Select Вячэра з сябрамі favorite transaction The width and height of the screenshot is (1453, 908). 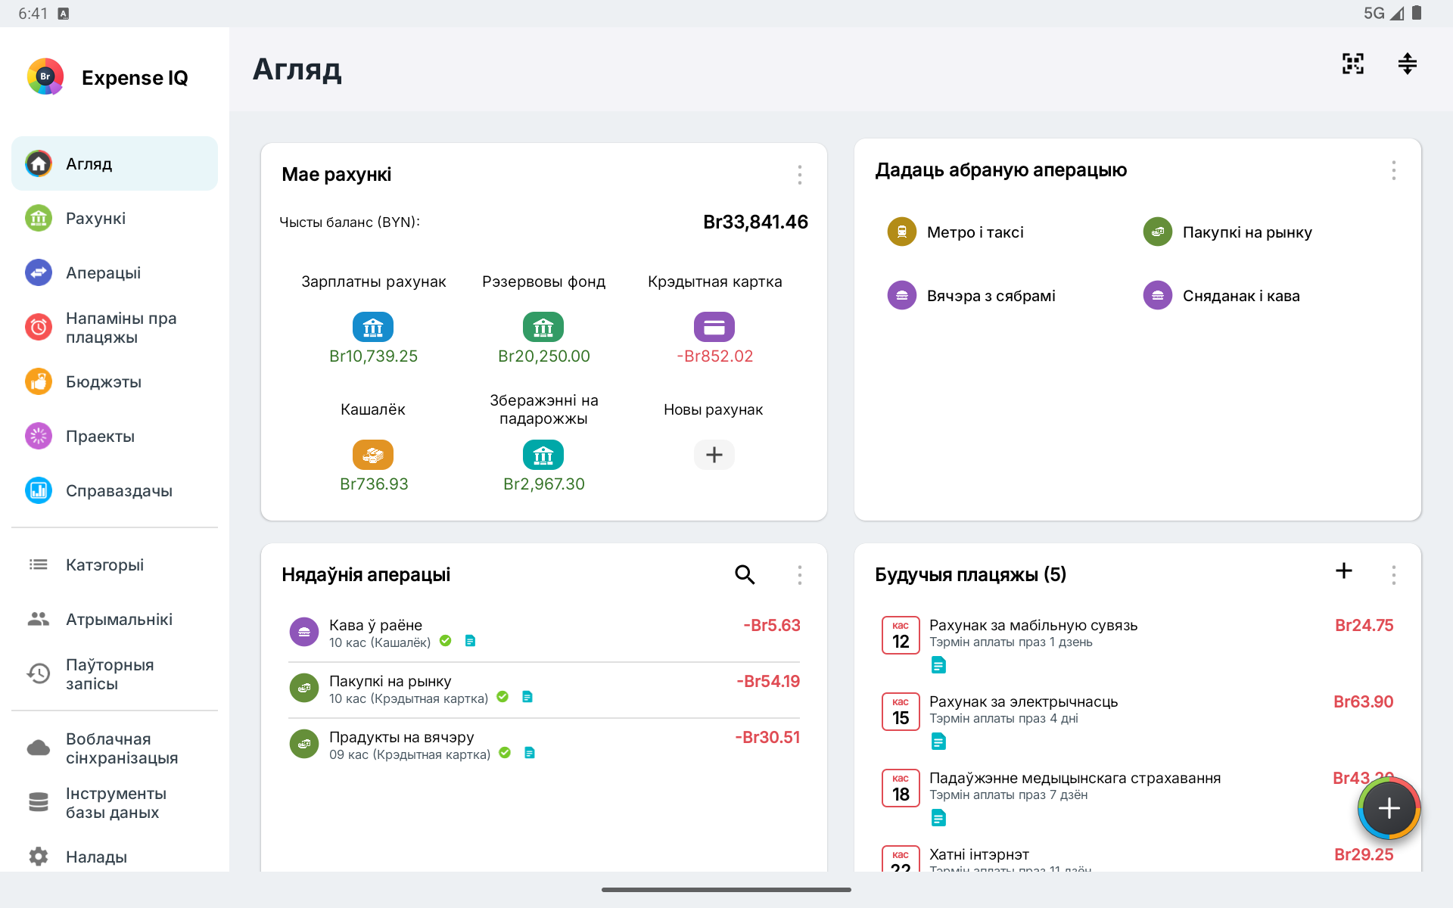pyautogui.click(x=972, y=296)
